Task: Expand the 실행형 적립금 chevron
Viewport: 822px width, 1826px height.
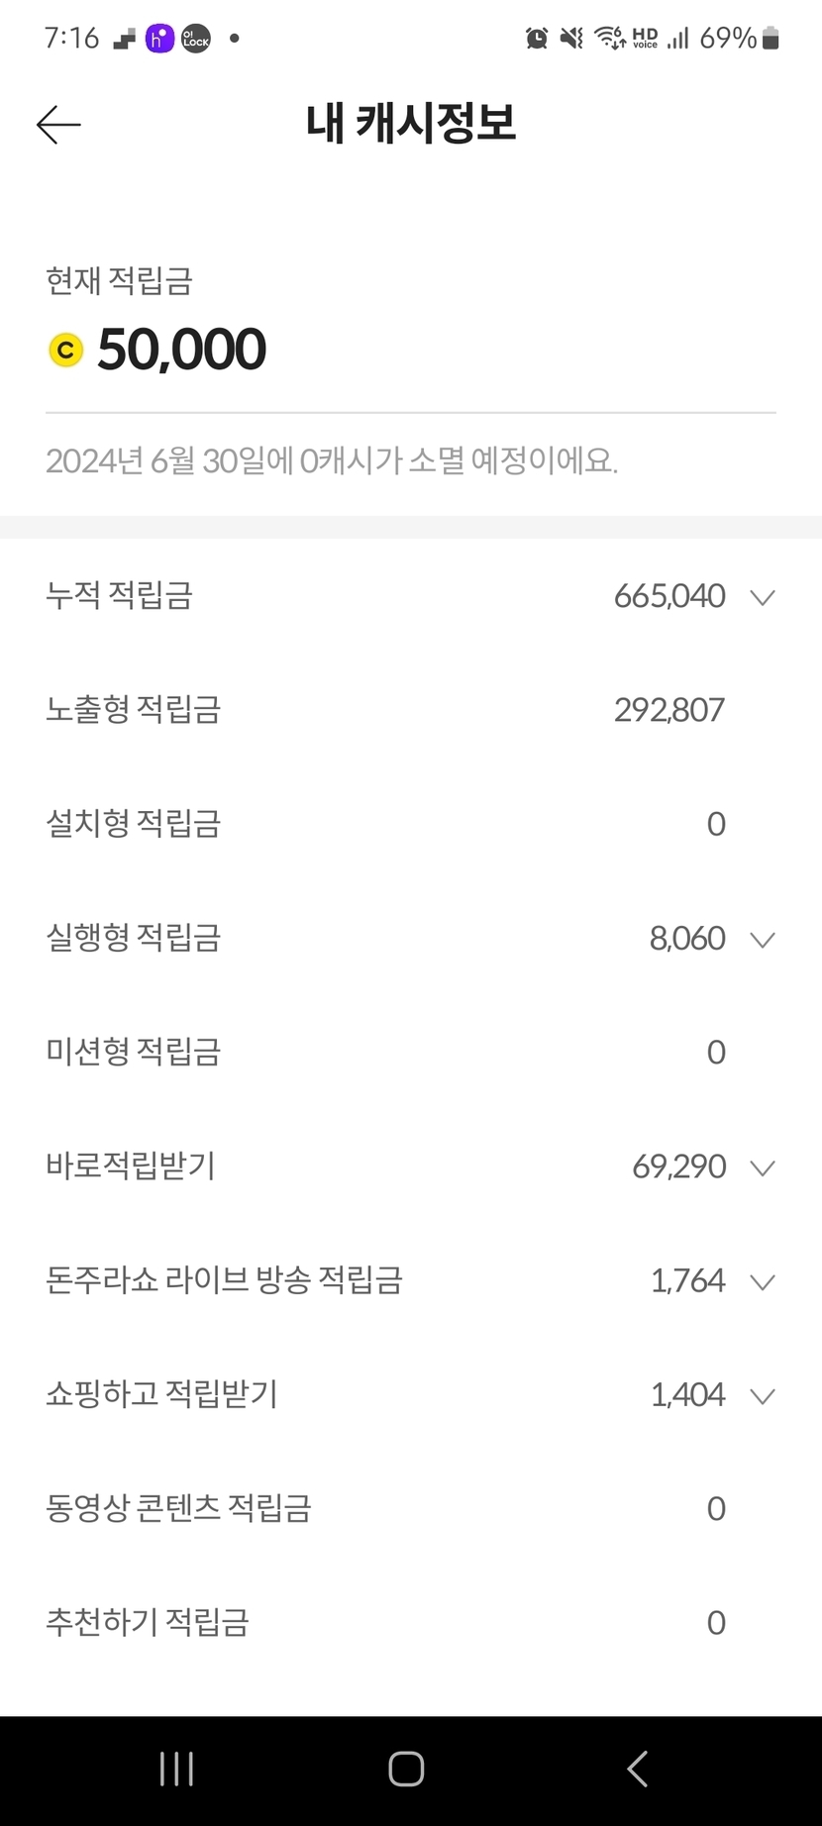Action: coord(762,940)
